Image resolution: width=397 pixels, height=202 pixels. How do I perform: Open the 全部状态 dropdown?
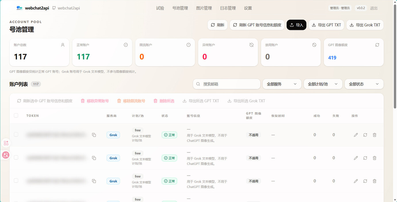point(364,84)
